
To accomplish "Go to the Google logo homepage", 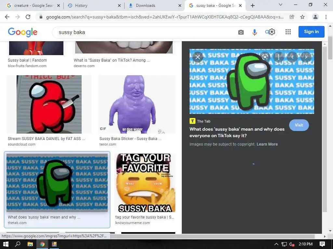I will click(23, 32).
